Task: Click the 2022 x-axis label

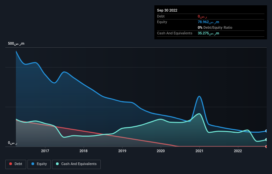Action: pyautogui.click(x=238, y=151)
